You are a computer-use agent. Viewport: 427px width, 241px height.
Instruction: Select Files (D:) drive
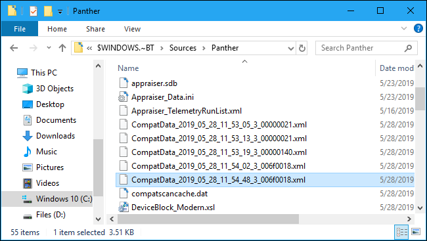click(x=51, y=215)
